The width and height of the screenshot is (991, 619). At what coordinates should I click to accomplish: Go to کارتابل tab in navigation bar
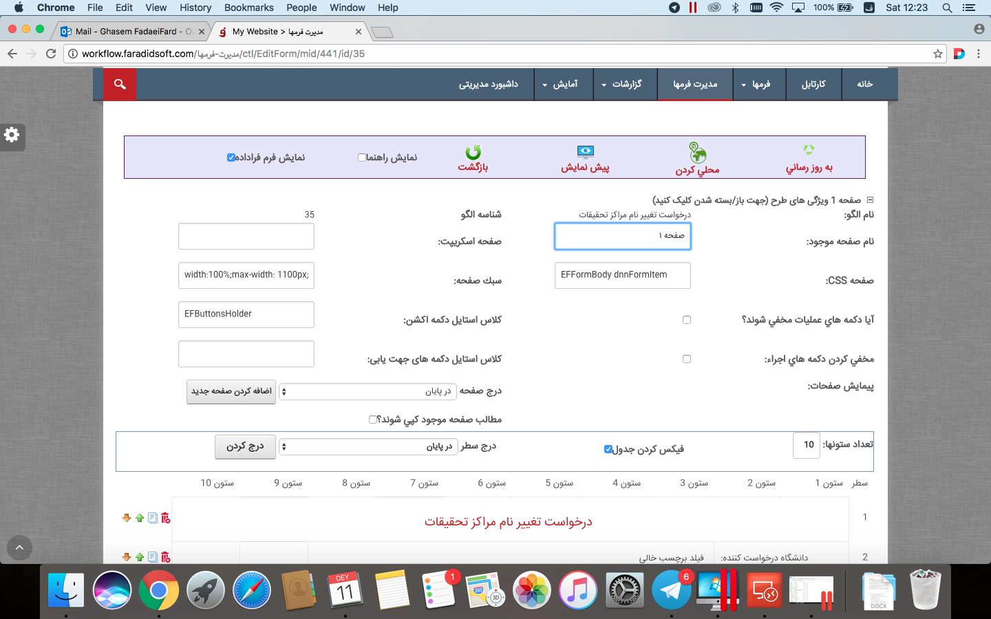click(813, 84)
